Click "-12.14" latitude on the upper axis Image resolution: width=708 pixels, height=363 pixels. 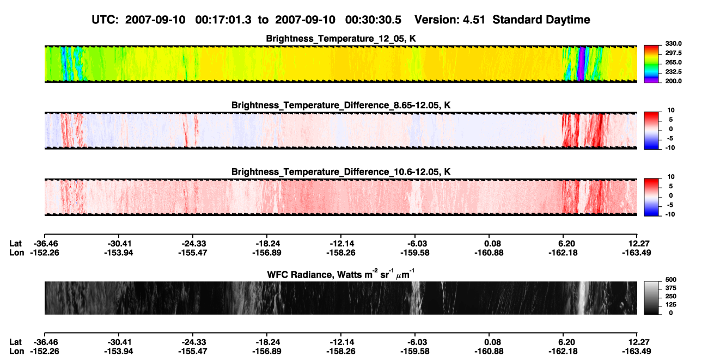point(341,244)
